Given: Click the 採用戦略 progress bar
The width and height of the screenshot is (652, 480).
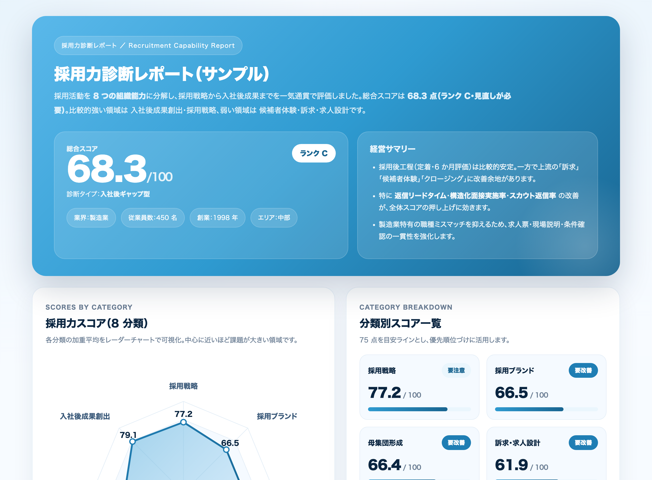Looking at the screenshot, I should [419, 409].
